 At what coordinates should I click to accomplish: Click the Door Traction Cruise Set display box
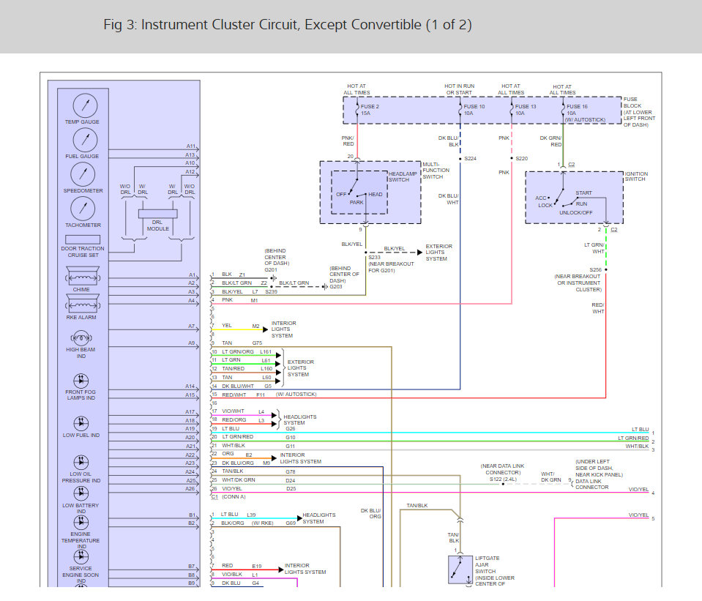pyautogui.click(x=83, y=239)
